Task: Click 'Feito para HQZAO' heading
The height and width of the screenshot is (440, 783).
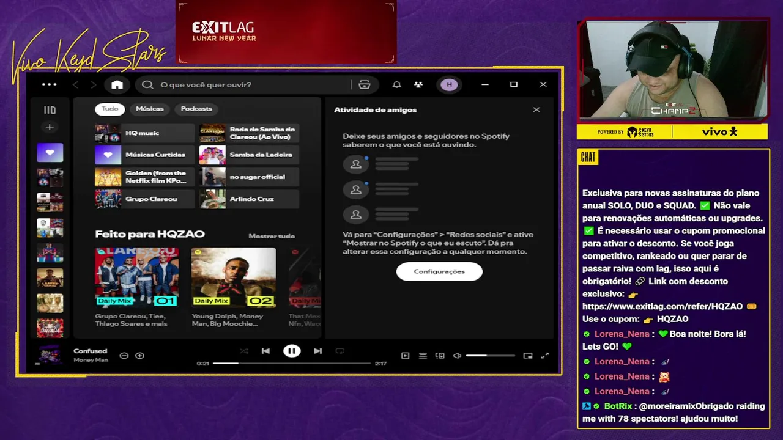Action: tap(150, 234)
